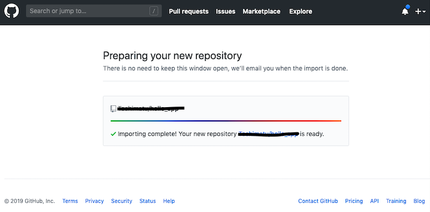Check the Status footer link
This screenshot has height=212, width=430.
pos(147,201)
